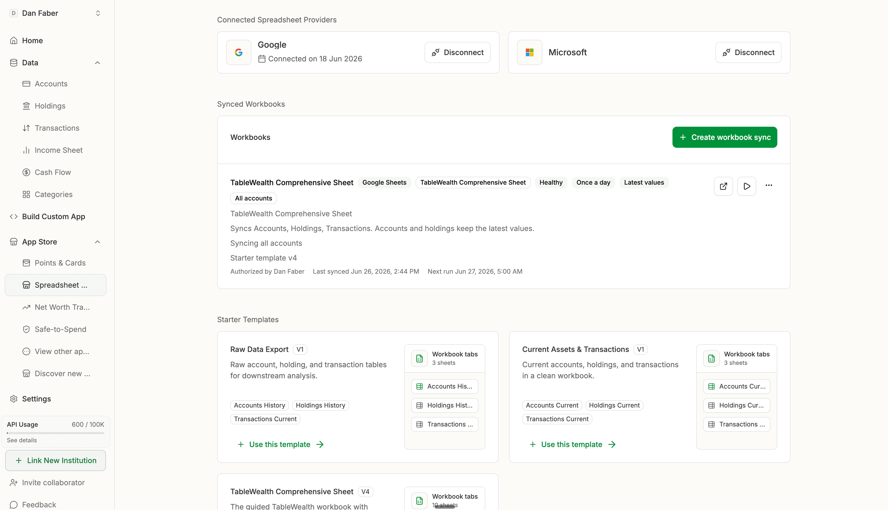
Task: Click the Holdings bank icon in sidebar
Action: pyautogui.click(x=26, y=106)
